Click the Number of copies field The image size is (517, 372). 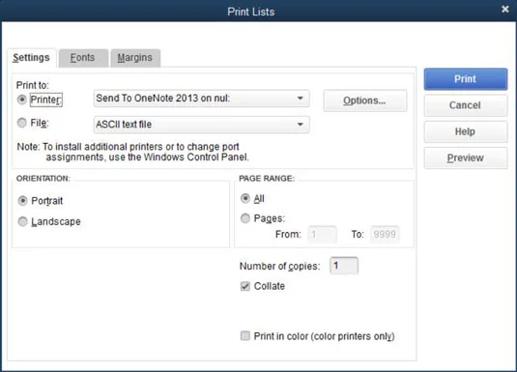click(x=344, y=266)
